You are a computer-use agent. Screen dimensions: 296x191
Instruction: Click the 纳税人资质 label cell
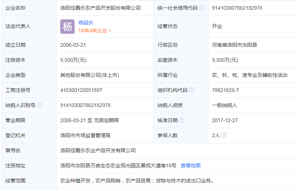(181, 105)
